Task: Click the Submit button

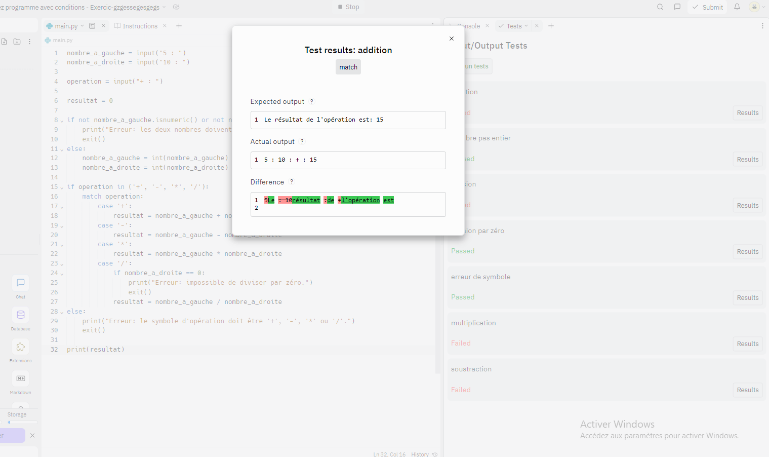Action: (708, 7)
